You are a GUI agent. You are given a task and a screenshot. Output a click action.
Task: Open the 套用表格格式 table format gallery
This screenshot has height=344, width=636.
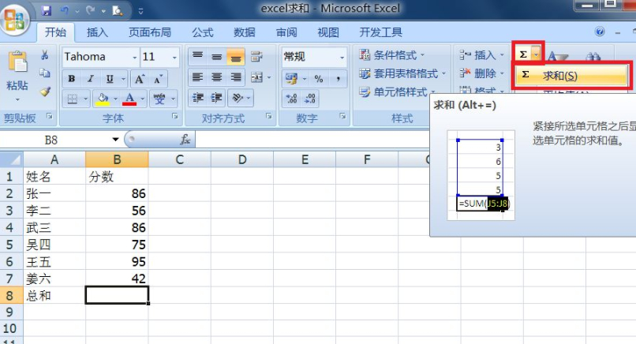click(402, 73)
